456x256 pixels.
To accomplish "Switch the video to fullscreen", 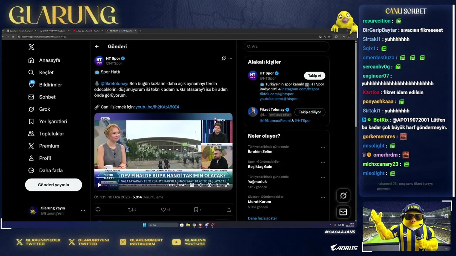I will click(227, 185).
